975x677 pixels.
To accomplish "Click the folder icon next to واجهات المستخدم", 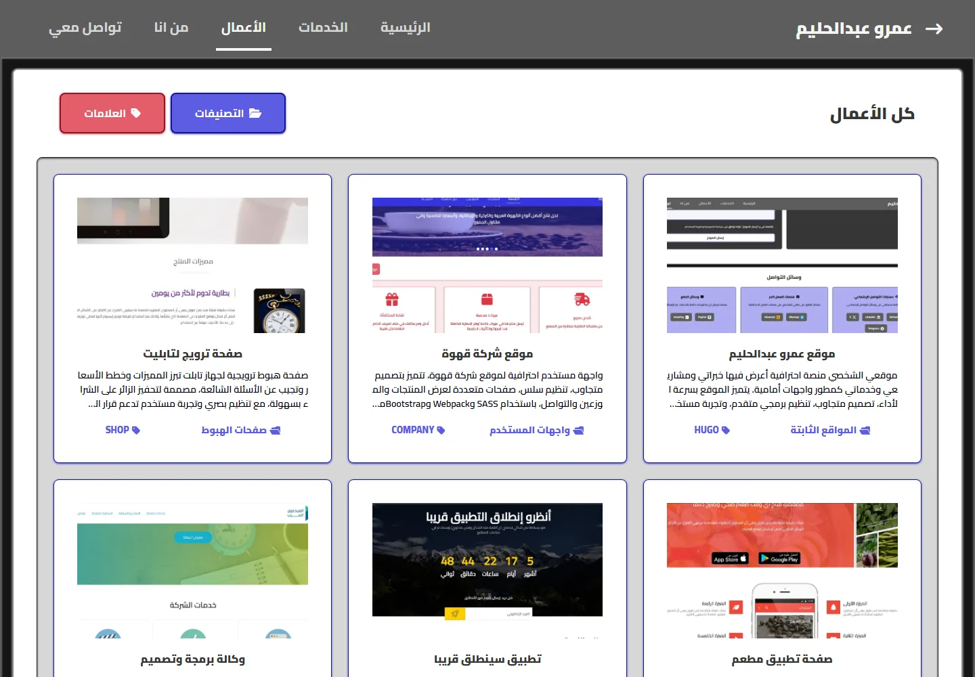I will (x=578, y=431).
